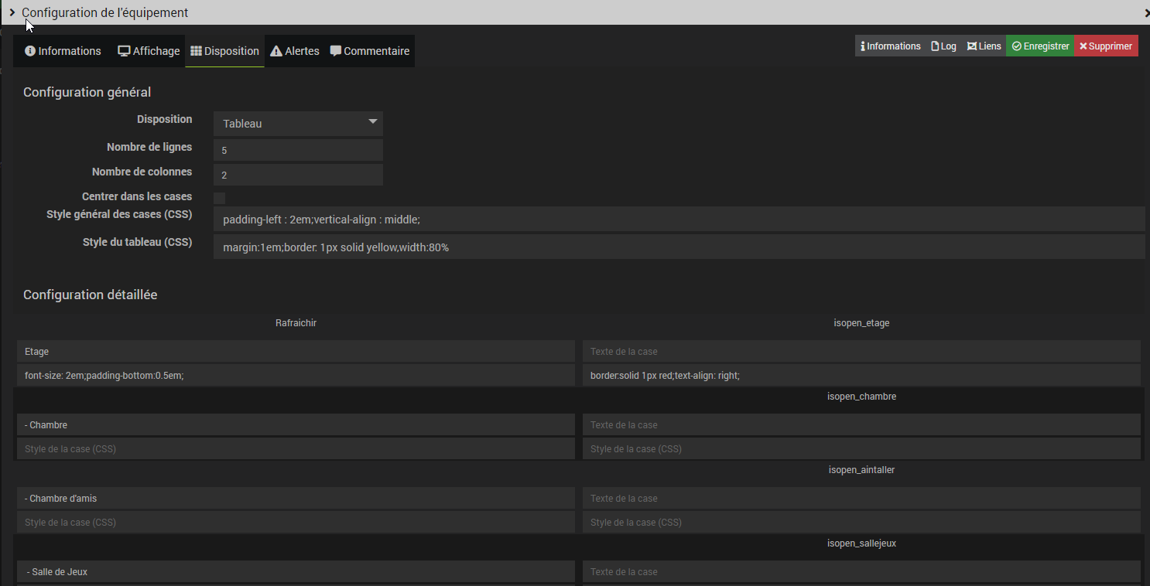The image size is (1150, 586).
Task: Click the Nombre de lignes field
Action: pyautogui.click(x=298, y=150)
